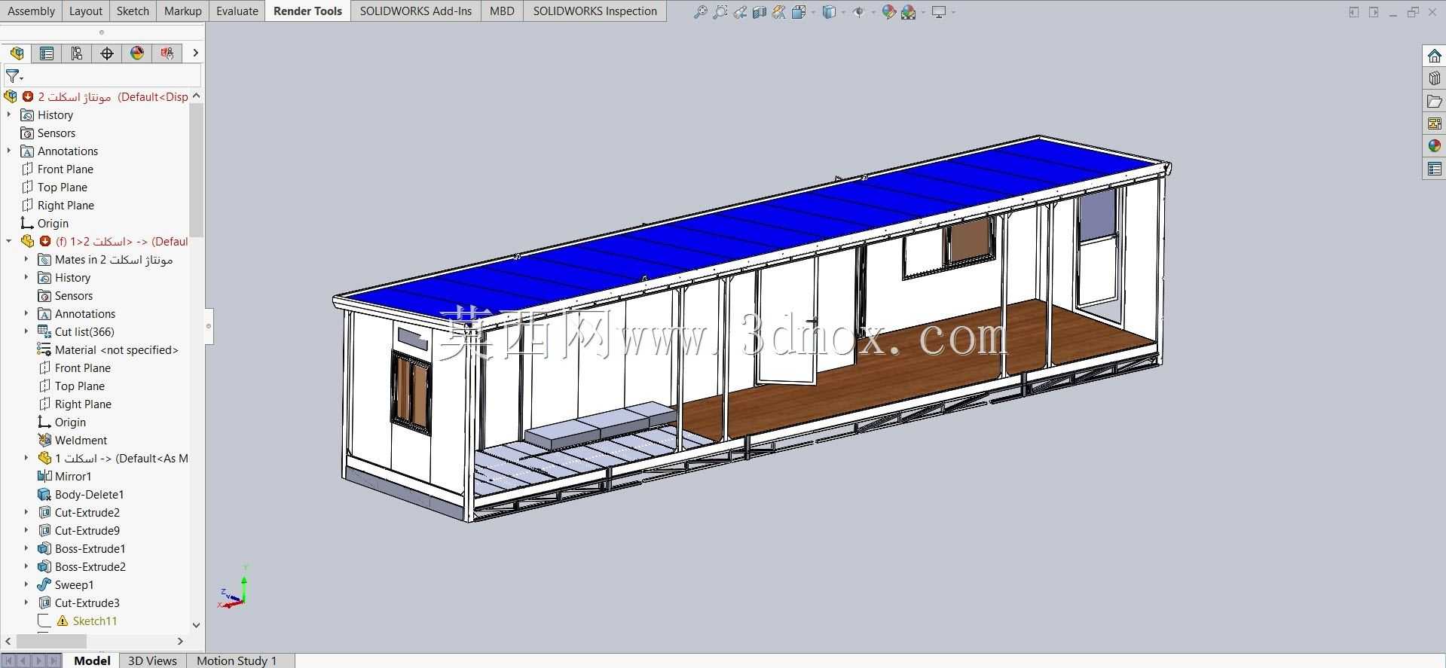Screen dimensions: 1446x668
Task: Expand the Sweep1 feature
Action: coord(26,584)
